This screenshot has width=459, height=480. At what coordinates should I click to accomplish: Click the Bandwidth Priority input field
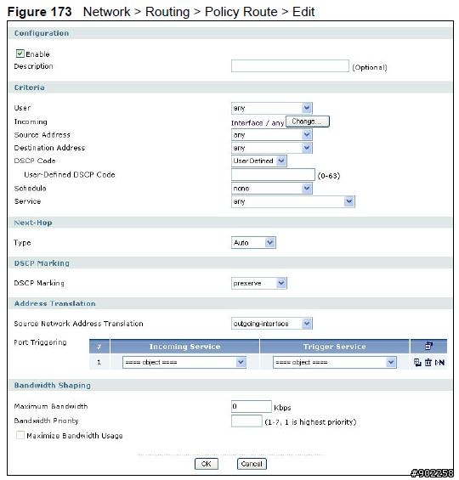point(246,421)
